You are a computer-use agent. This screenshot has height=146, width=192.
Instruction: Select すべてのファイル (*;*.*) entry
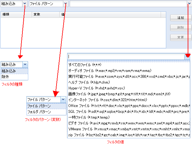[129, 65]
